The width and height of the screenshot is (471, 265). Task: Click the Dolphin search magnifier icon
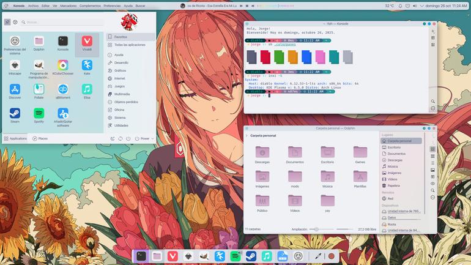tap(432, 190)
